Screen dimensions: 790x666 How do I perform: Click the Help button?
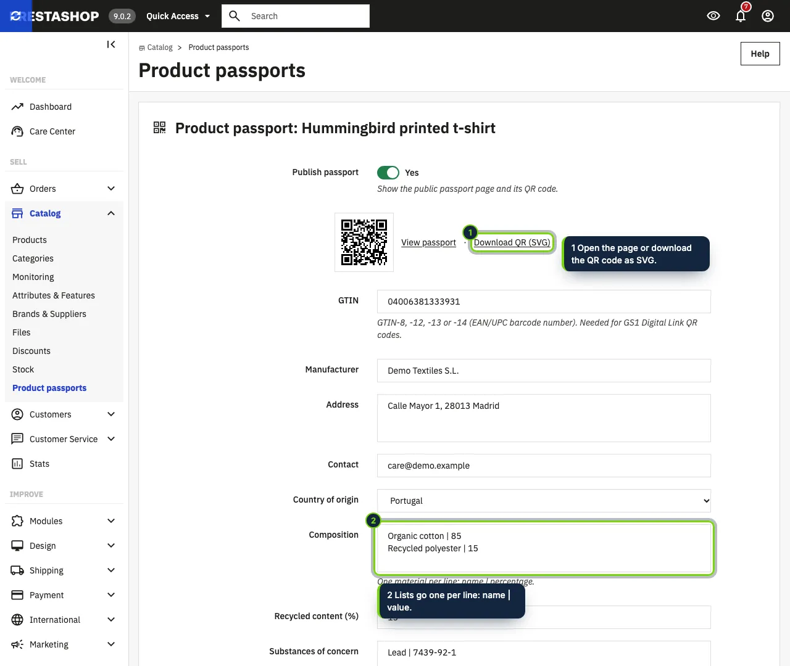click(x=760, y=54)
